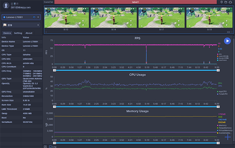
Task: Click the FPS current value 60 readout
Action: point(219,43)
